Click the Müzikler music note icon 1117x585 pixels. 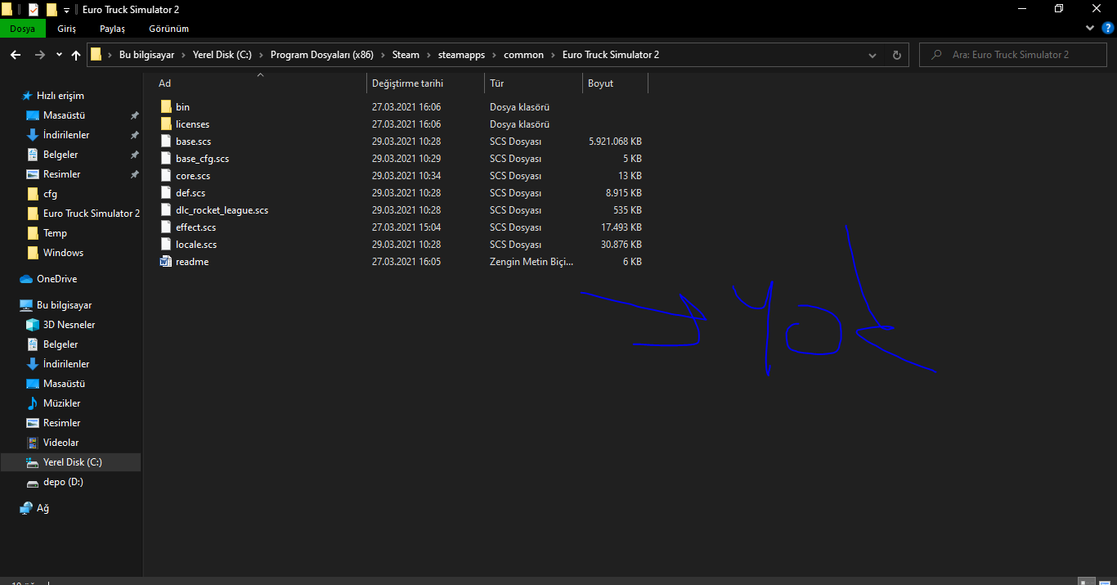pyautogui.click(x=33, y=403)
